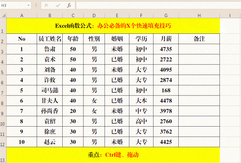The height and width of the screenshot is (163, 241).
Task: Select column F header
Action: coord(141,15)
